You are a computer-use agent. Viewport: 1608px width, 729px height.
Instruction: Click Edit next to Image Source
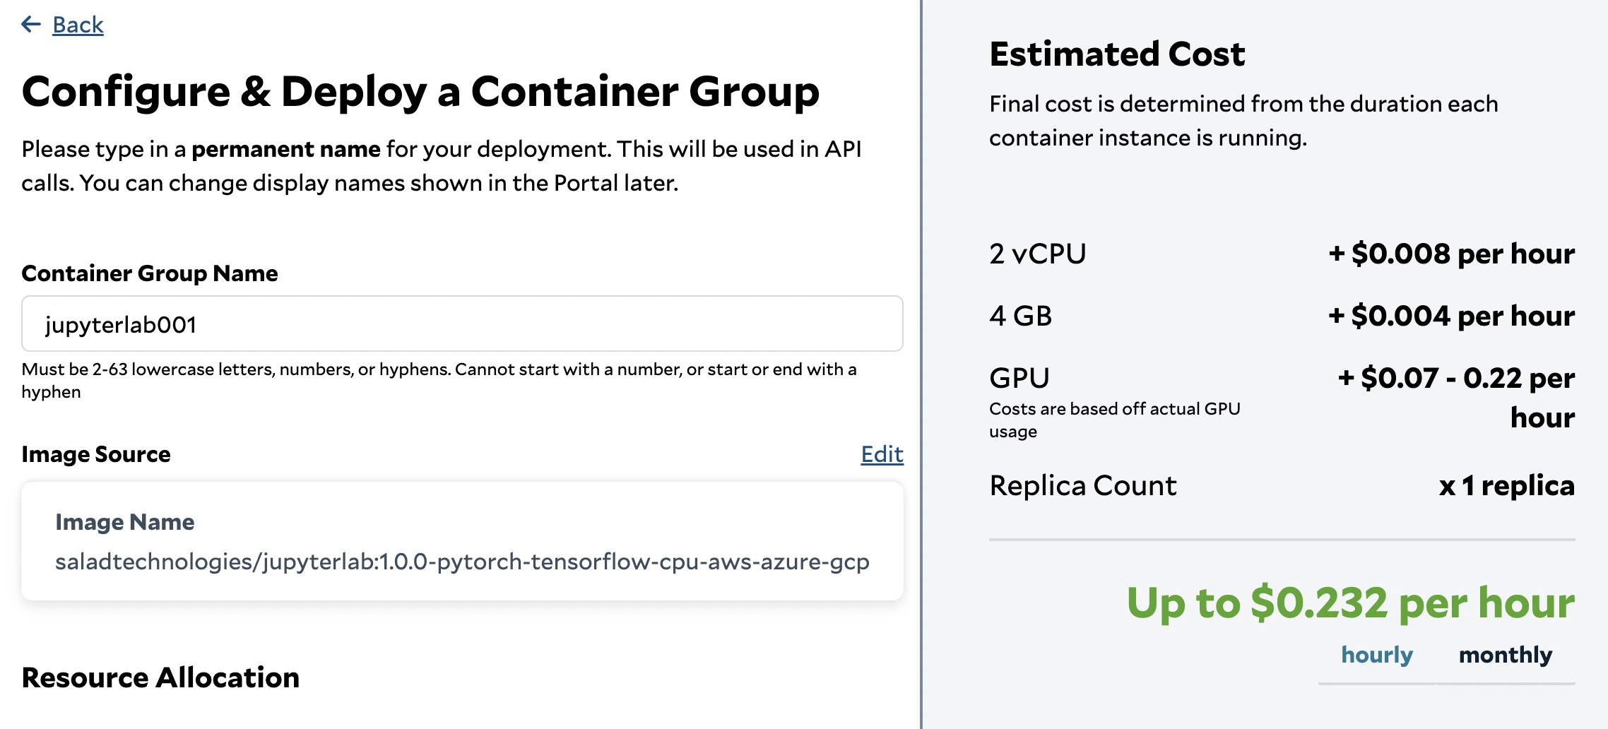[882, 454]
